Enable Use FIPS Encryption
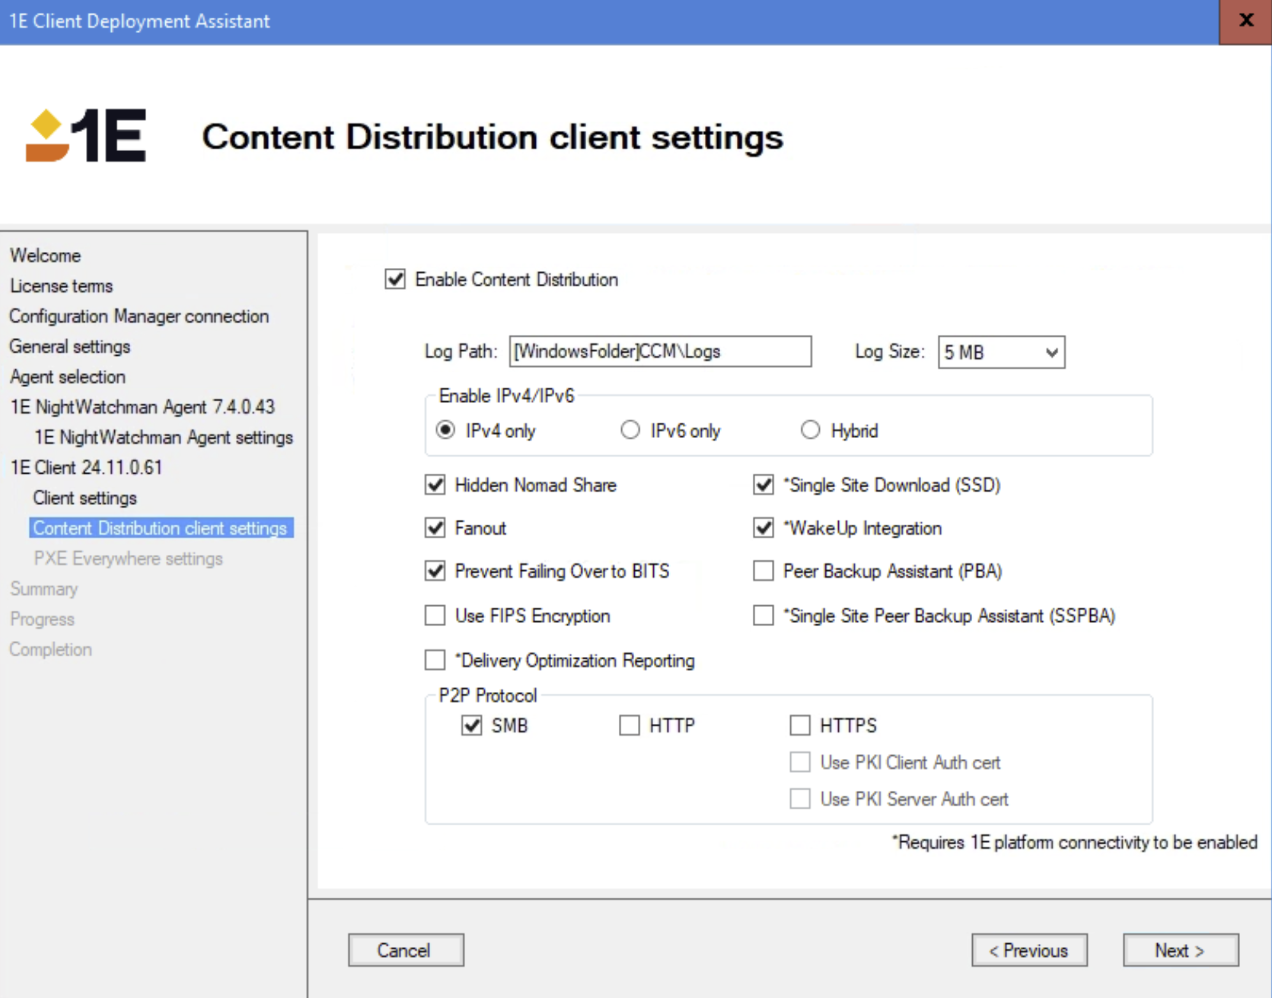1272x998 pixels. (435, 615)
